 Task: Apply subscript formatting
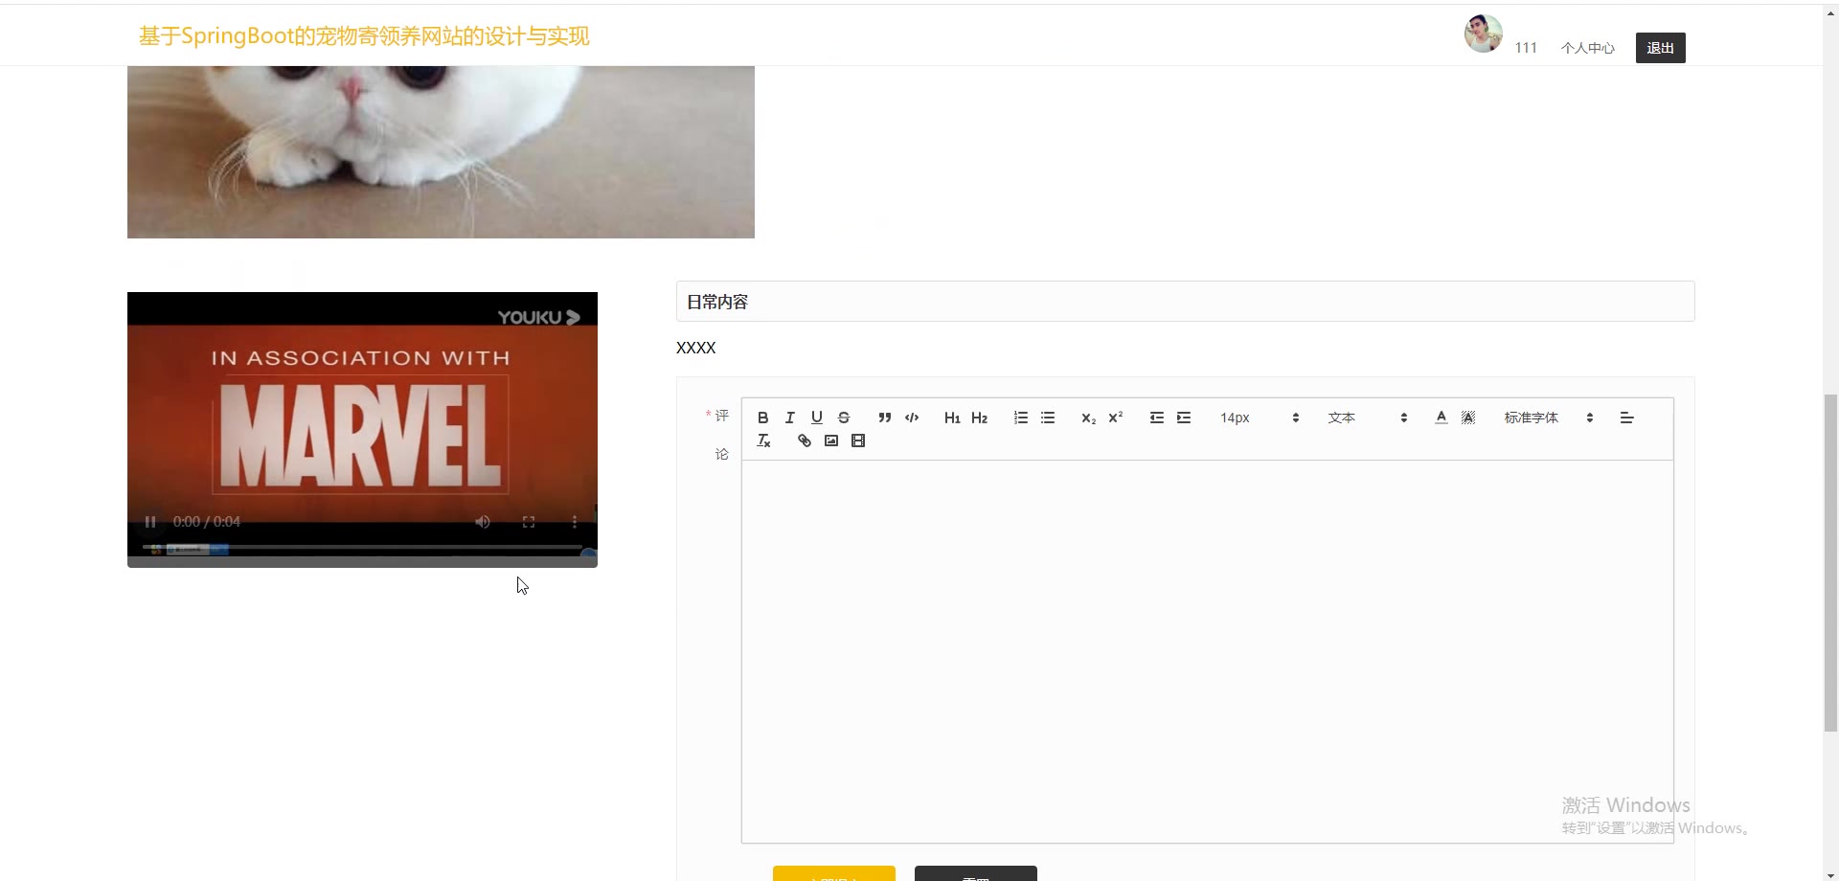coord(1088,418)
